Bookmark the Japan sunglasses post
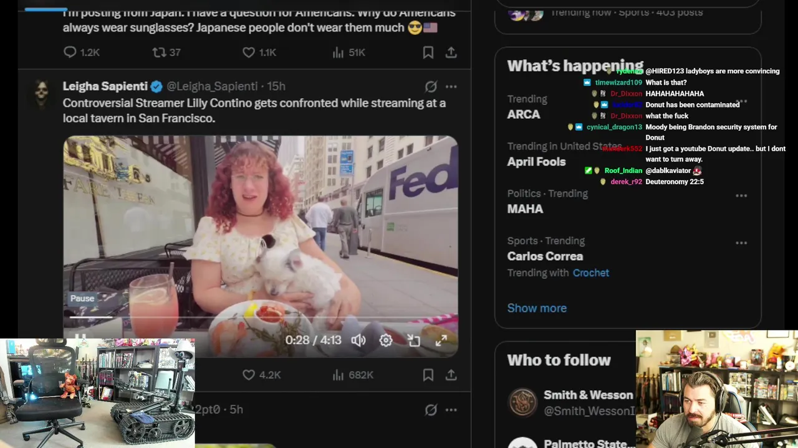Screen dimensions: 798x448 click(x=428, y=53)
